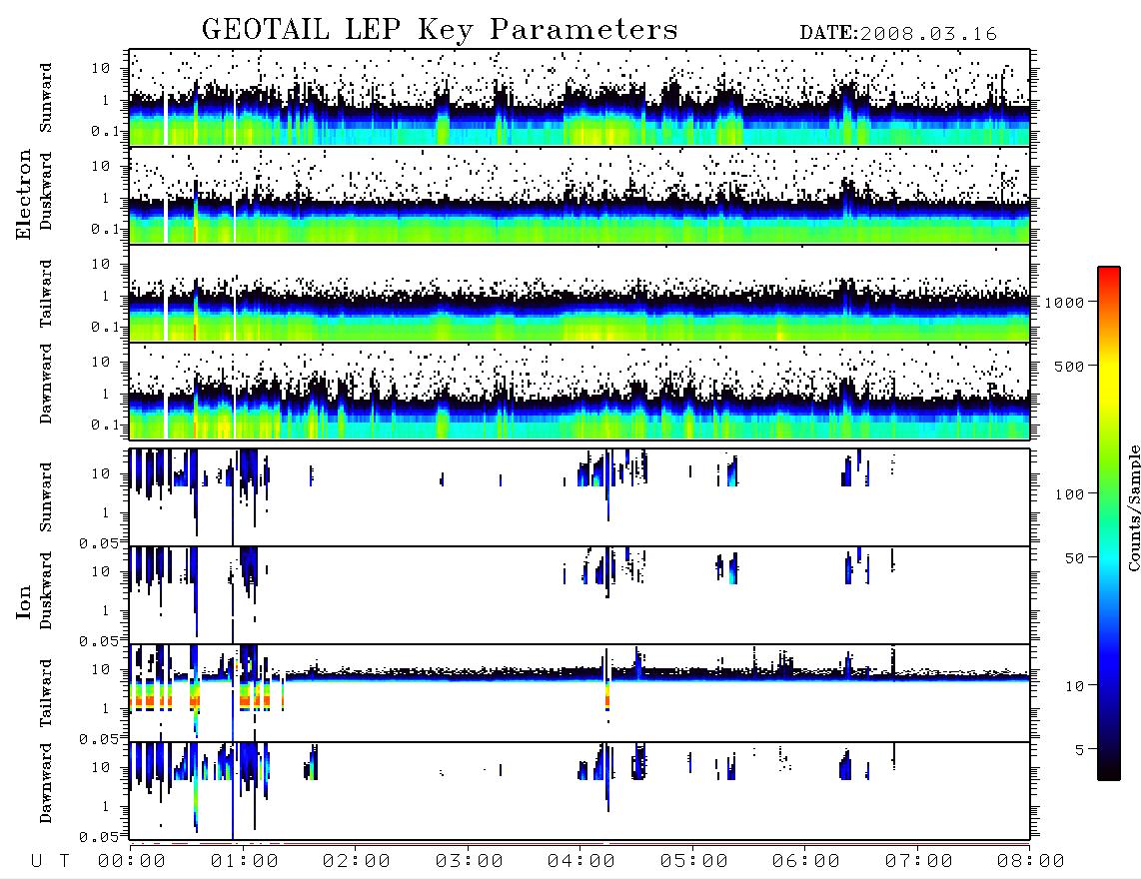Click the '50' color bar tick label
This screenshot has width=1141, height=879.
point(1075,558)
